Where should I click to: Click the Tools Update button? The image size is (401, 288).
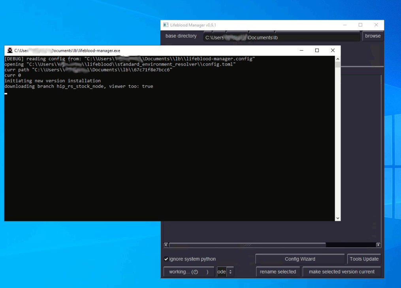pyautogui.click(x=364, y=259)
